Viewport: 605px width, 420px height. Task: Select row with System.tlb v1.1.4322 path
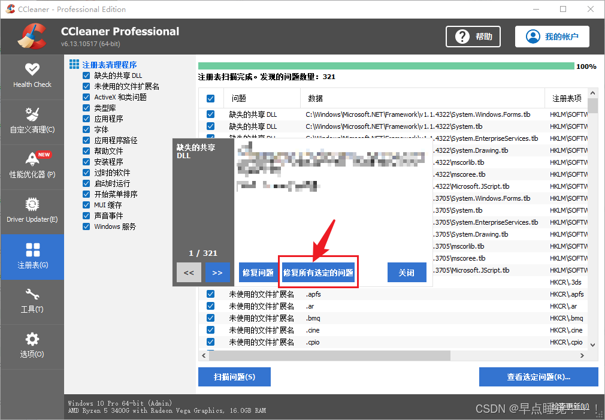tap(394, 126)
